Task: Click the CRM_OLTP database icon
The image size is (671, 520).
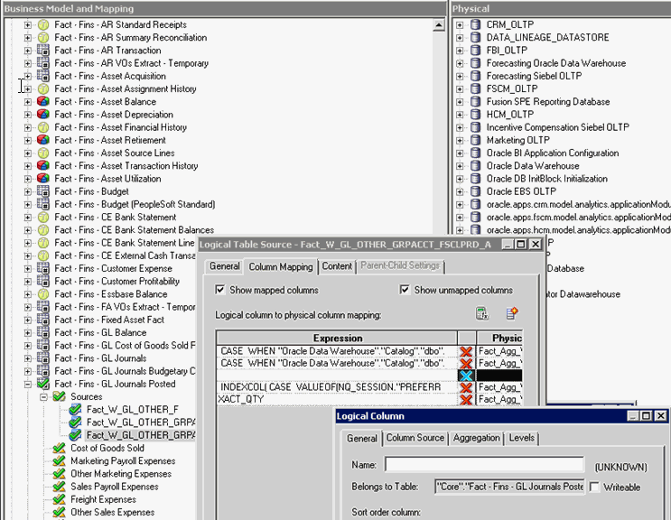Action: (x=475, y=24)
